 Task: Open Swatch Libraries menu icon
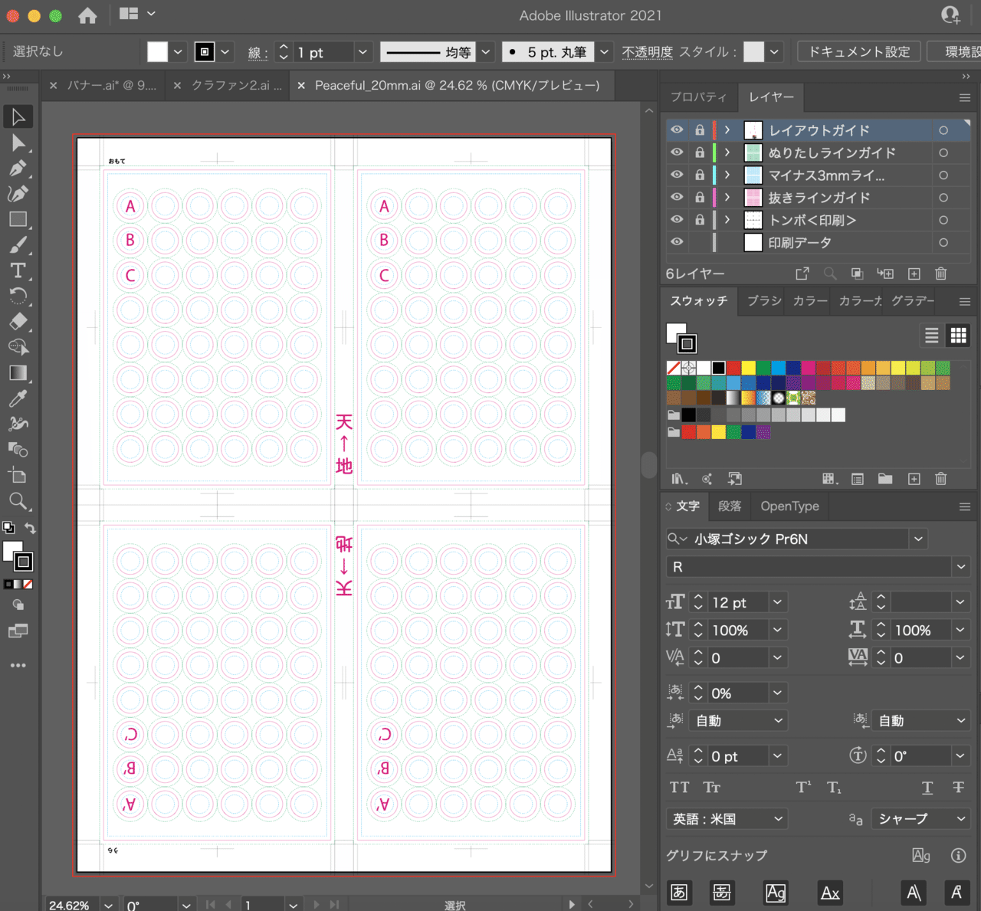coord(680,479)
